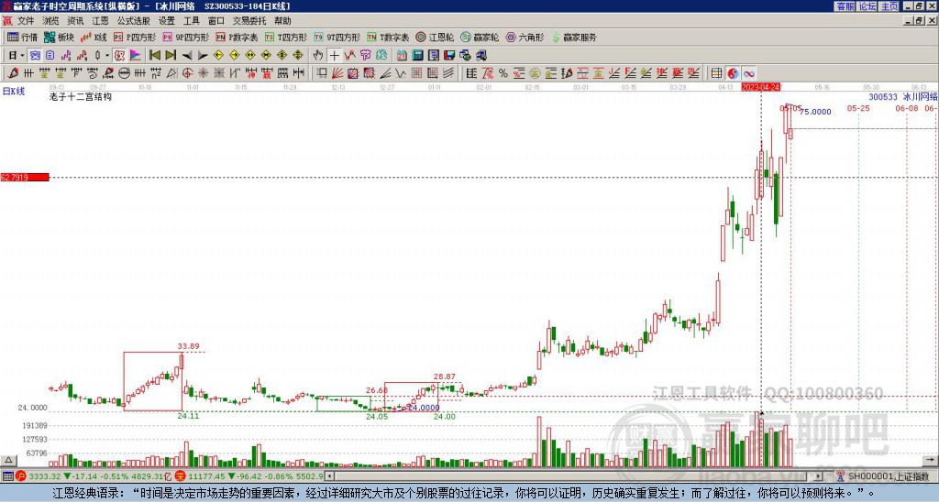Select the yellow 金 coin circle tool
The width and height of the screenshot is (939, 502).
tap(535, 73)
